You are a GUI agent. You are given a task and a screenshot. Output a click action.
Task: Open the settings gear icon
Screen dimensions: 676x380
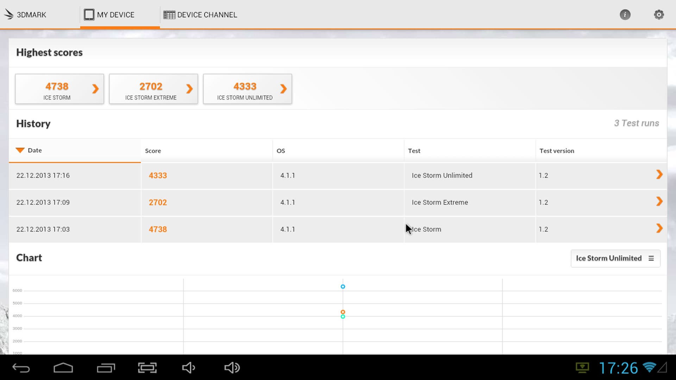coord(659,15)
